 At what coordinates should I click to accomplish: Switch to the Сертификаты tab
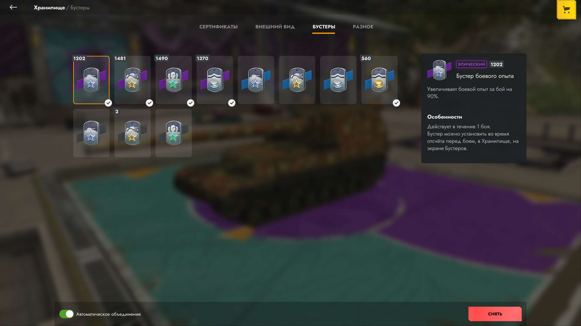coord(218,27)
